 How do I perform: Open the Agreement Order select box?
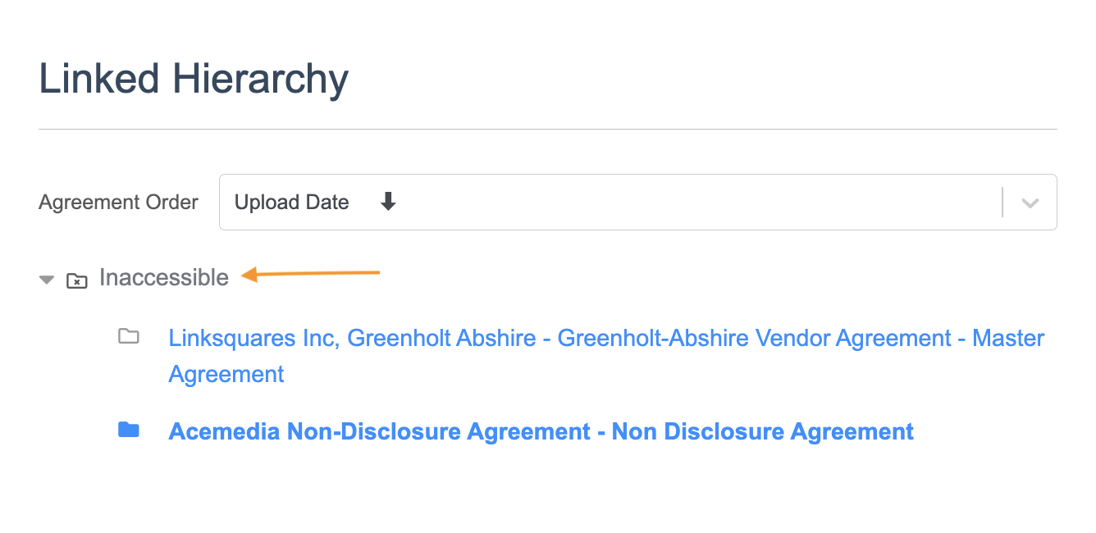607,203
